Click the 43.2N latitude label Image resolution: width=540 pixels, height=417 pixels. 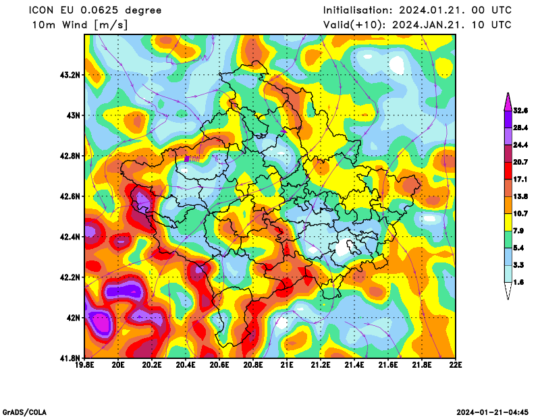point(71,75)
